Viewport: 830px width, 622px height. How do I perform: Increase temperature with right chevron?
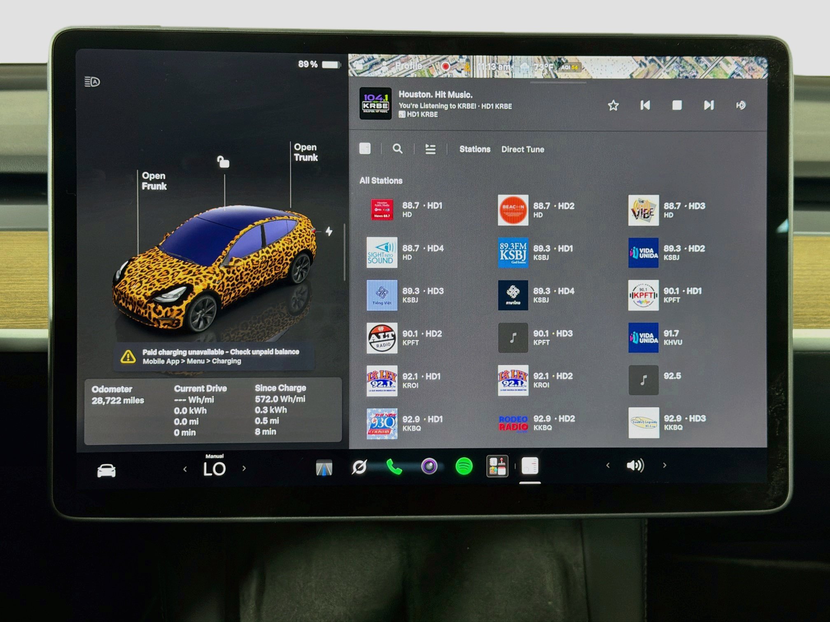click(244, 468)
